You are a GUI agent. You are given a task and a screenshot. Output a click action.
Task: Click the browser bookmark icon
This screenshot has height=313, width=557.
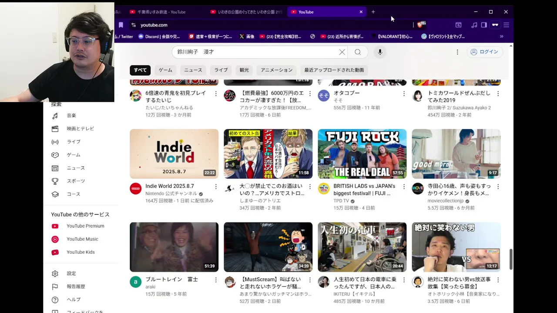pyautogui.click(x=121, y=25)
